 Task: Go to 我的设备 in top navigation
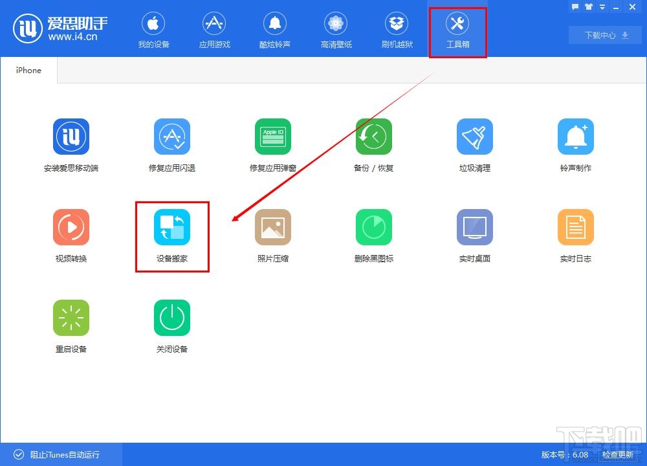click(x=153, y=30)
